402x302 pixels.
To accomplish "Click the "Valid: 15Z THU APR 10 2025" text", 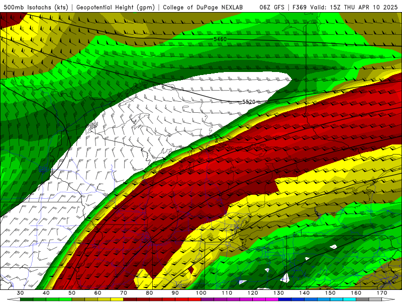I will (354, 7).
